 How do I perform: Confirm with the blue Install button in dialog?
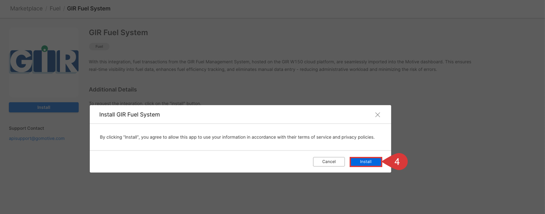(x=366, y=162)
